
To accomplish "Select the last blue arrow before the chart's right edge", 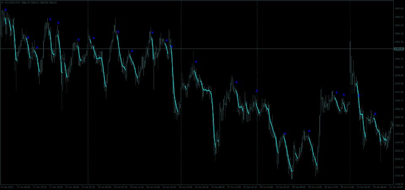I will 375,114.
